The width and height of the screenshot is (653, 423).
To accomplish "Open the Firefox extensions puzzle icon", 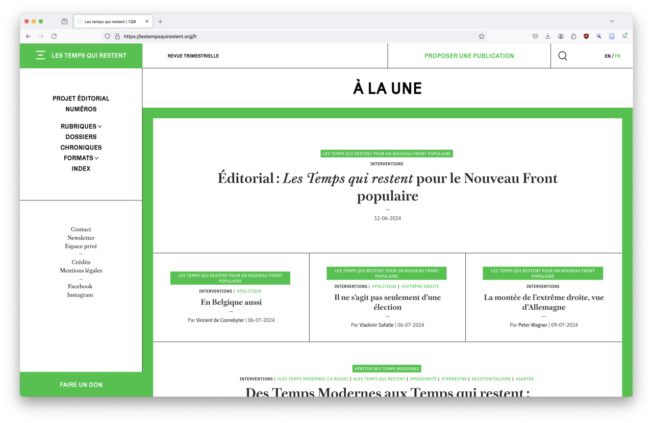I will pos(573,36).
